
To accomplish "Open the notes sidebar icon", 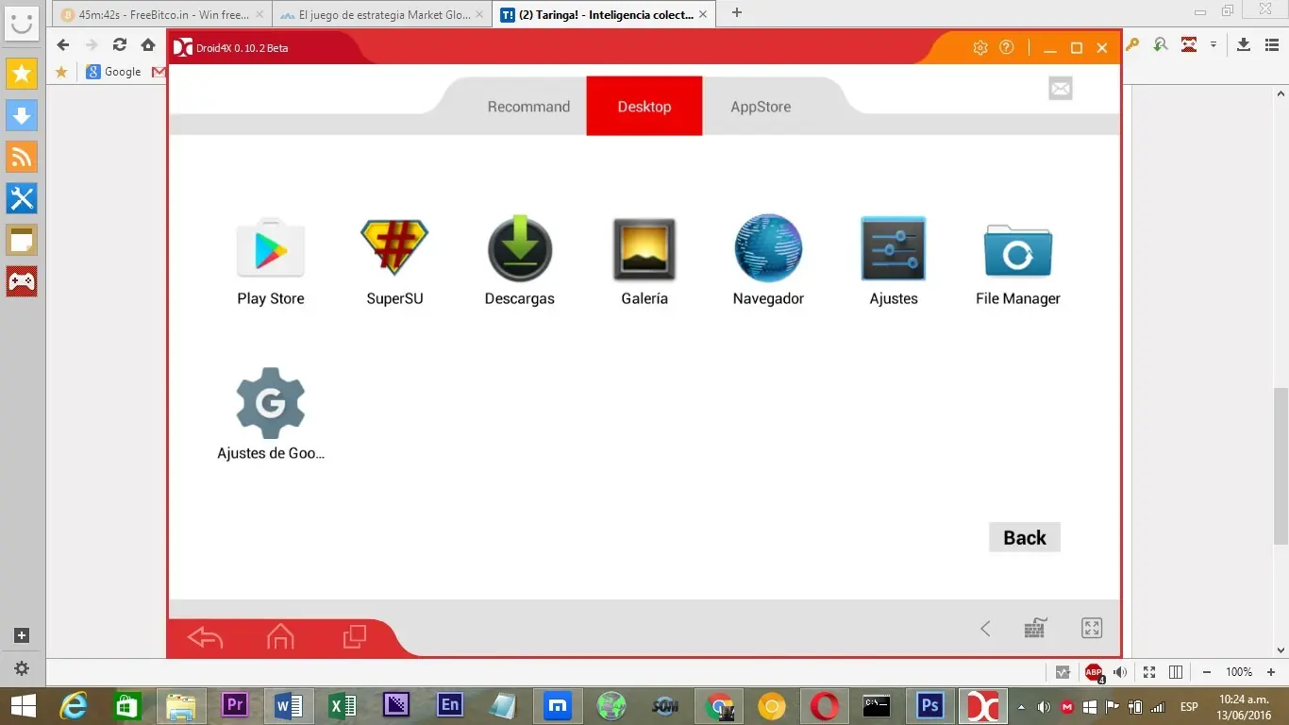I will pos(22,240).
